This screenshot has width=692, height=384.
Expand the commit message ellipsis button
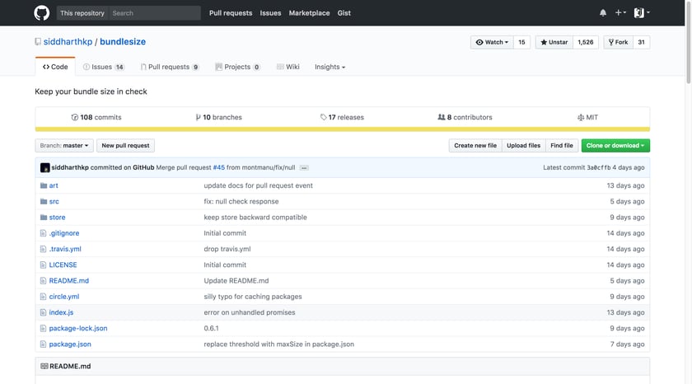[x=304, y=168]
